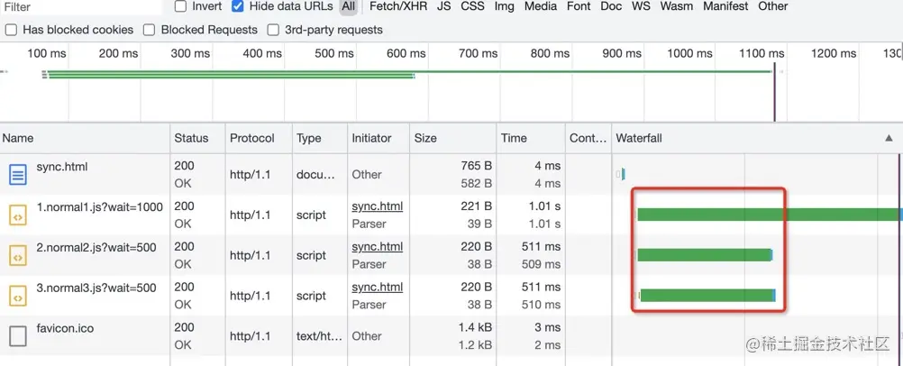Click the Filter text input field
Screen dimensions: 903x366
(81, 6)
